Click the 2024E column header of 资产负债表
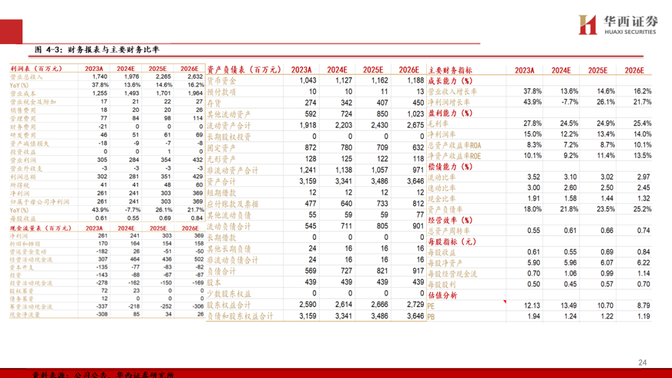672x378 pixels. [337, 70]
